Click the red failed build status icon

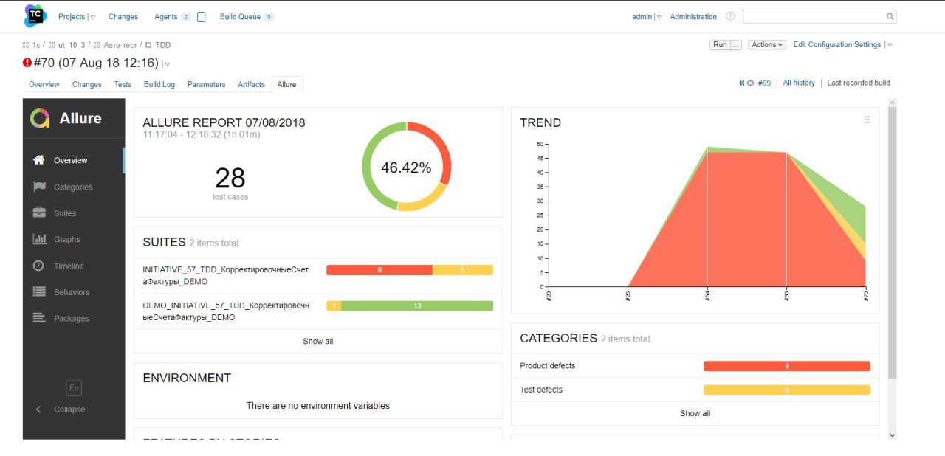[27, 63]
